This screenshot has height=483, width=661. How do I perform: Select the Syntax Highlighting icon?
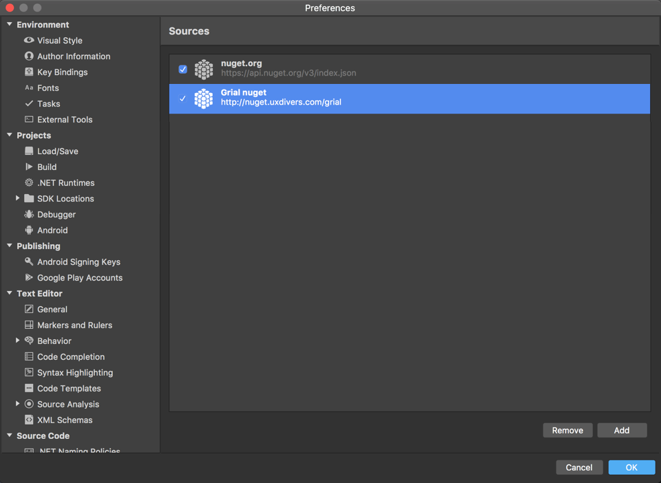(x=28, y=372)
